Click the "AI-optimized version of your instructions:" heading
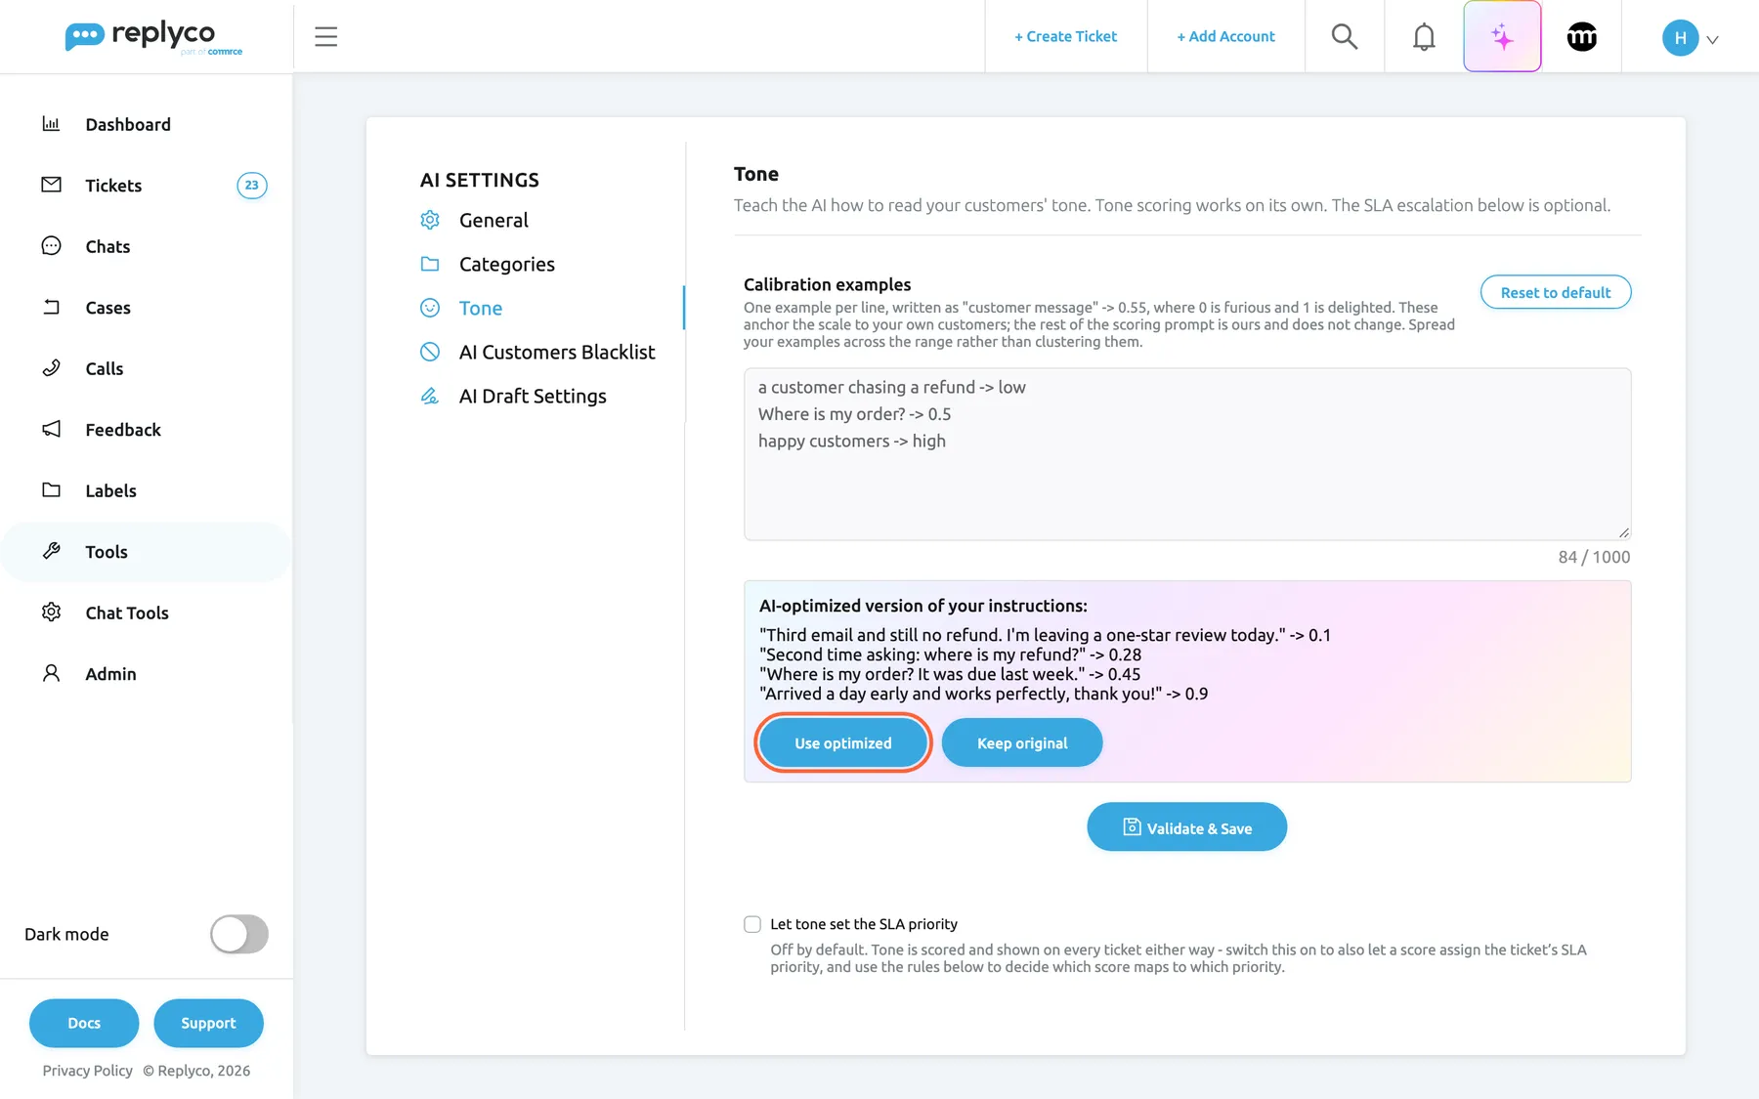The width and height of the screenshot is (1759, 1099). (922, 606)
